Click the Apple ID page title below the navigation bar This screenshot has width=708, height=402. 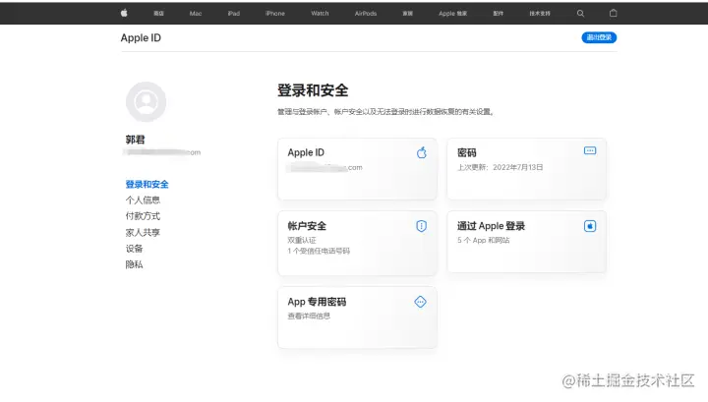point(141,38)
